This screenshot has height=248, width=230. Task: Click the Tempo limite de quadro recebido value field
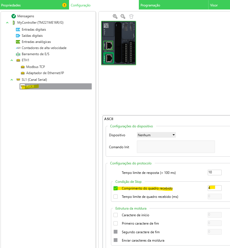214,196
